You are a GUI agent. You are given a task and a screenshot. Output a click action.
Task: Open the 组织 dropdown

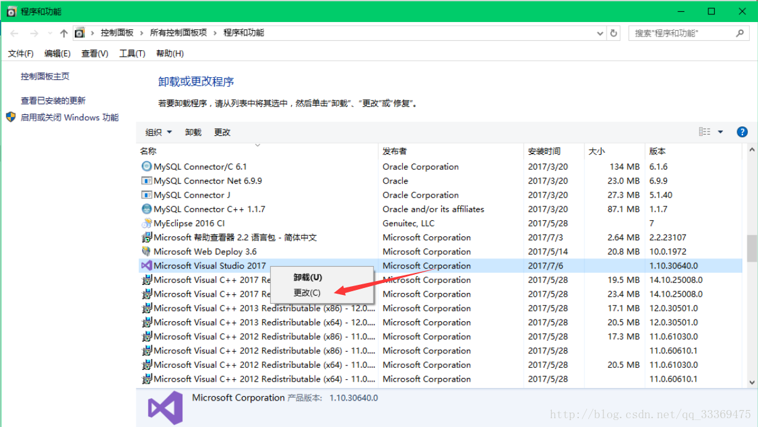coord(158,132)
